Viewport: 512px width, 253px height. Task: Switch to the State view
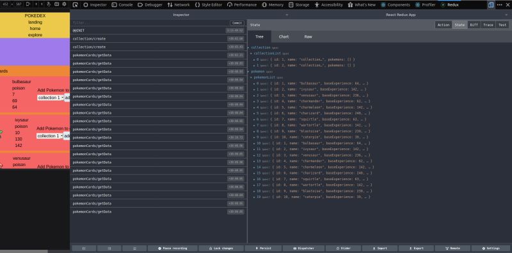coord(460,25)
